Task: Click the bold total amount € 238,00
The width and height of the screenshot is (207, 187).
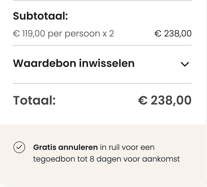Action: pyautogui.click(x=165, y=101)
